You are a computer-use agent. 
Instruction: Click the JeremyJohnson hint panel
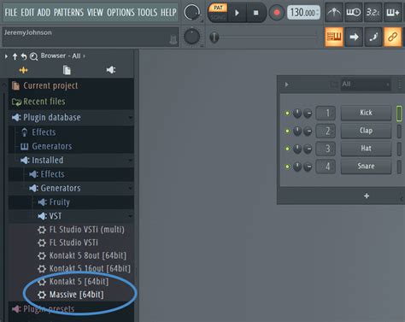pyautogui.click(x=91, y=37)
